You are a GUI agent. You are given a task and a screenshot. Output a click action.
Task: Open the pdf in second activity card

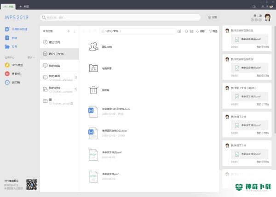click(249, 68)
